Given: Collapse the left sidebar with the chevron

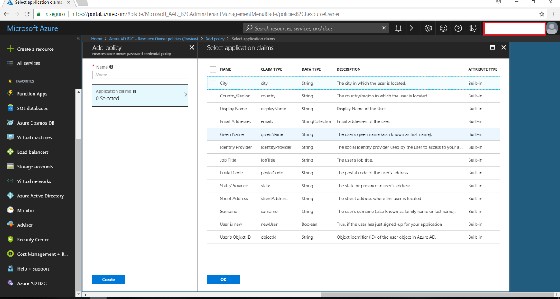Looking at the screenshot, I should tap(78, 39).
